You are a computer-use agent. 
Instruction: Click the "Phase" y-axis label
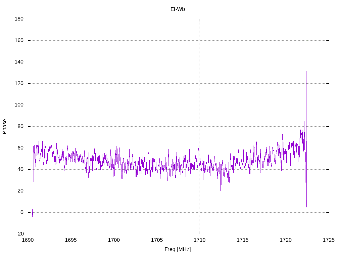click(5, 127)
